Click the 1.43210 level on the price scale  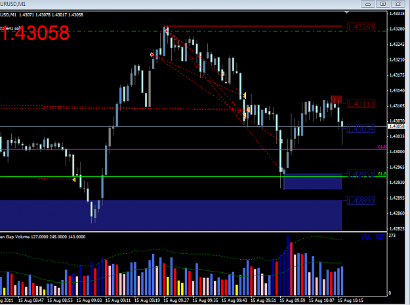[397, 60]
